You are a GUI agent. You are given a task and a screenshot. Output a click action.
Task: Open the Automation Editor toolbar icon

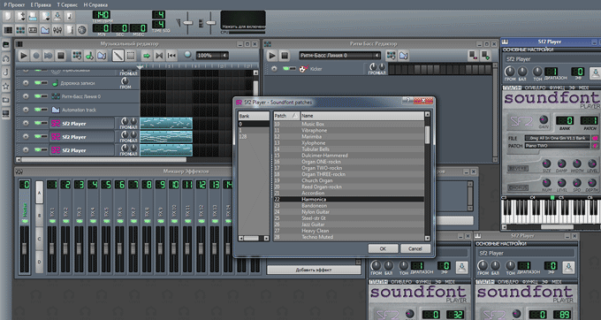coord(45,30)
